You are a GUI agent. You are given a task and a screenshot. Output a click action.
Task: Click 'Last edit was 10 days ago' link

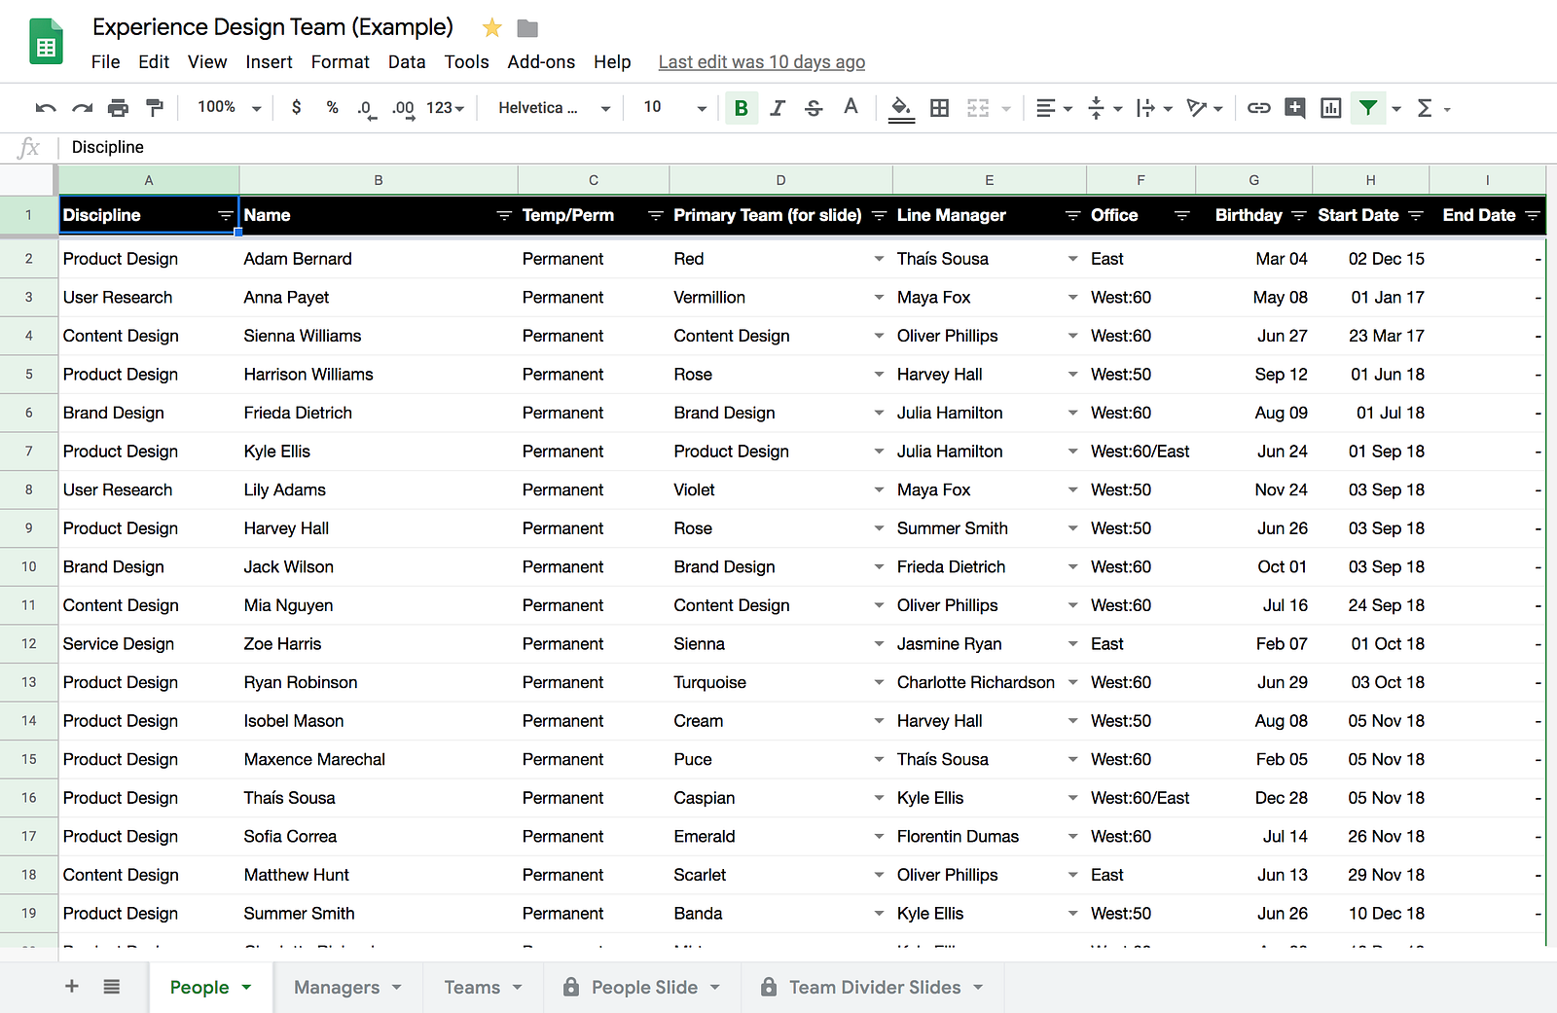pos(762,62)
